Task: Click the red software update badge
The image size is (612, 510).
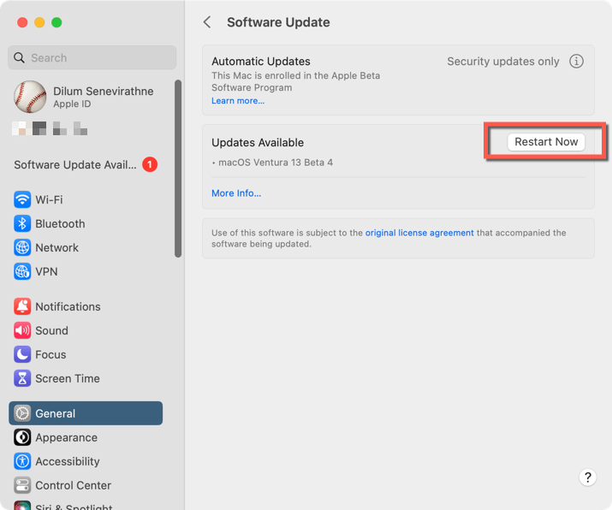Action: [150, 164]
